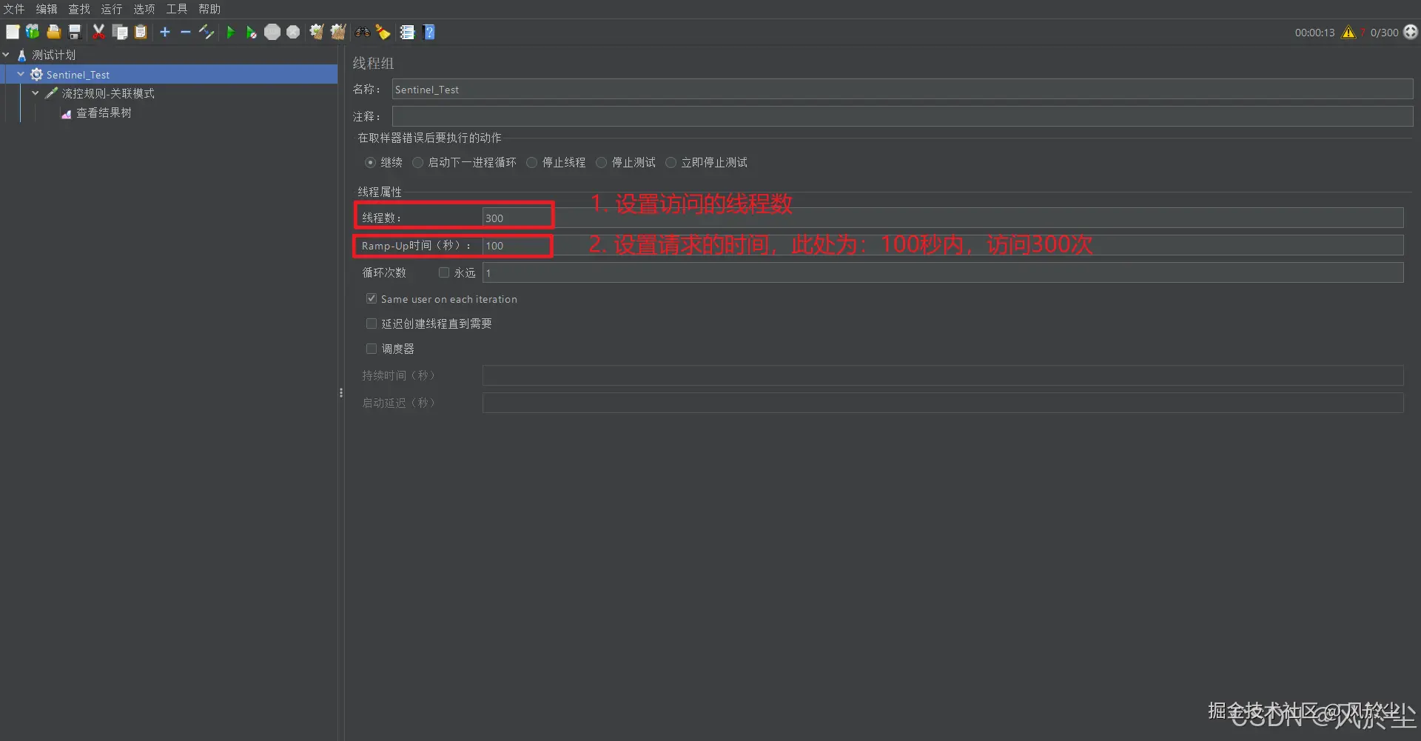Toggle the 永远 loop checkbox
1421x741 pixels.
444,272
